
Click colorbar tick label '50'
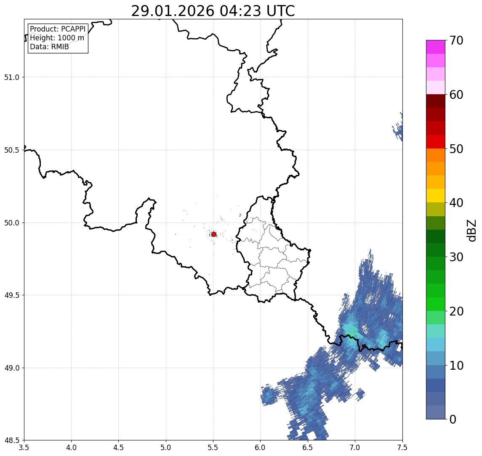click(x=456, y=149)
